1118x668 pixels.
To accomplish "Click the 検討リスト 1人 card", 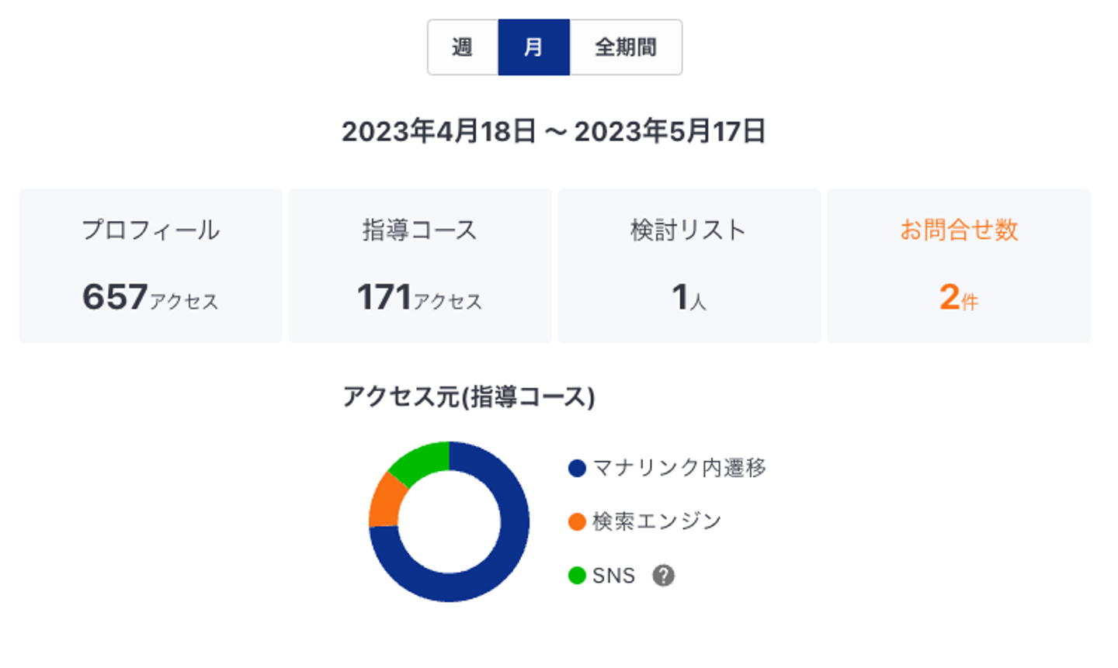I will [x=689, y=265].
